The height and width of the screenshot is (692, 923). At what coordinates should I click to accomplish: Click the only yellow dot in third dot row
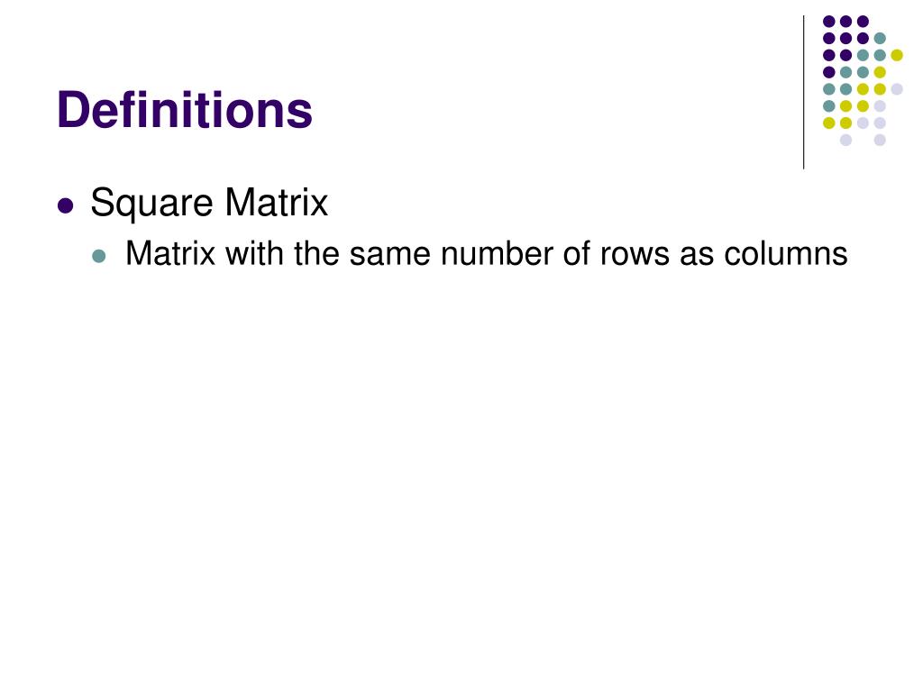(x=897, y=55)
